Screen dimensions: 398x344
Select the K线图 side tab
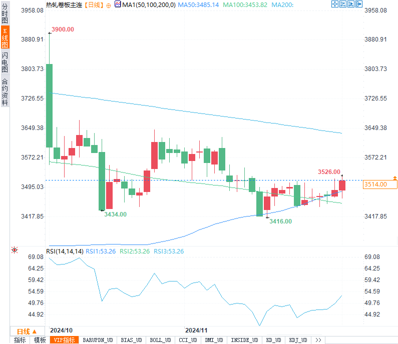click(x=5, y=37)
